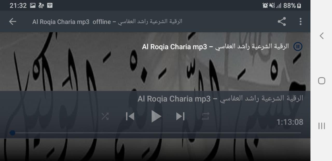Open Android recent apps button
Viewport: 332px width, 161px height.
[322, 126]
